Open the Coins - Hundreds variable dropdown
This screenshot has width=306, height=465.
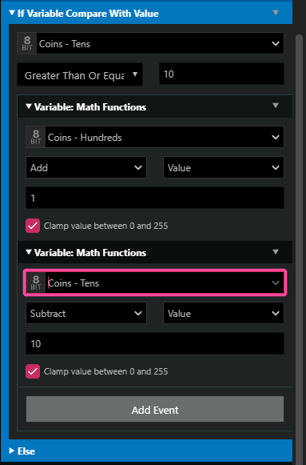(x=155, y=137)
